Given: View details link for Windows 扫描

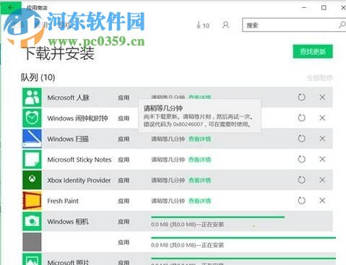Looking at the screenshot, I should click(x=199, y=139).
